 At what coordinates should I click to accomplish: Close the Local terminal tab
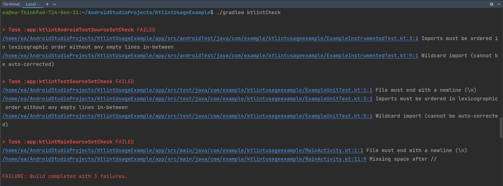39,4
